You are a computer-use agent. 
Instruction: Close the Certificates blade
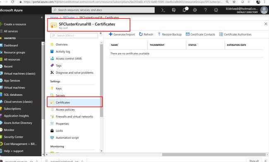pyautogui.click(x=266, y=24)
